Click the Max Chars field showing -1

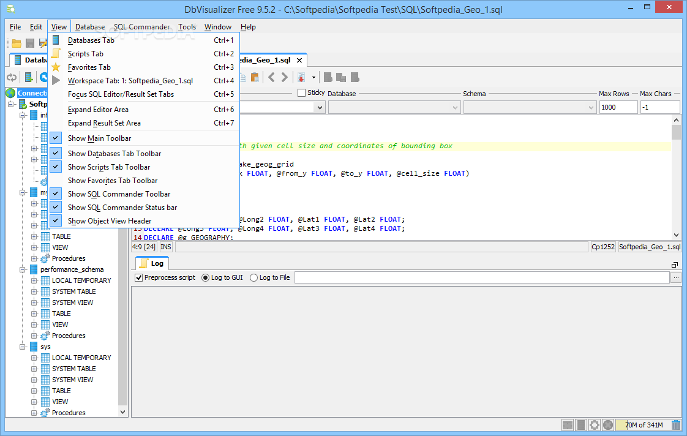pyautogui.click(x=660, y=107)
